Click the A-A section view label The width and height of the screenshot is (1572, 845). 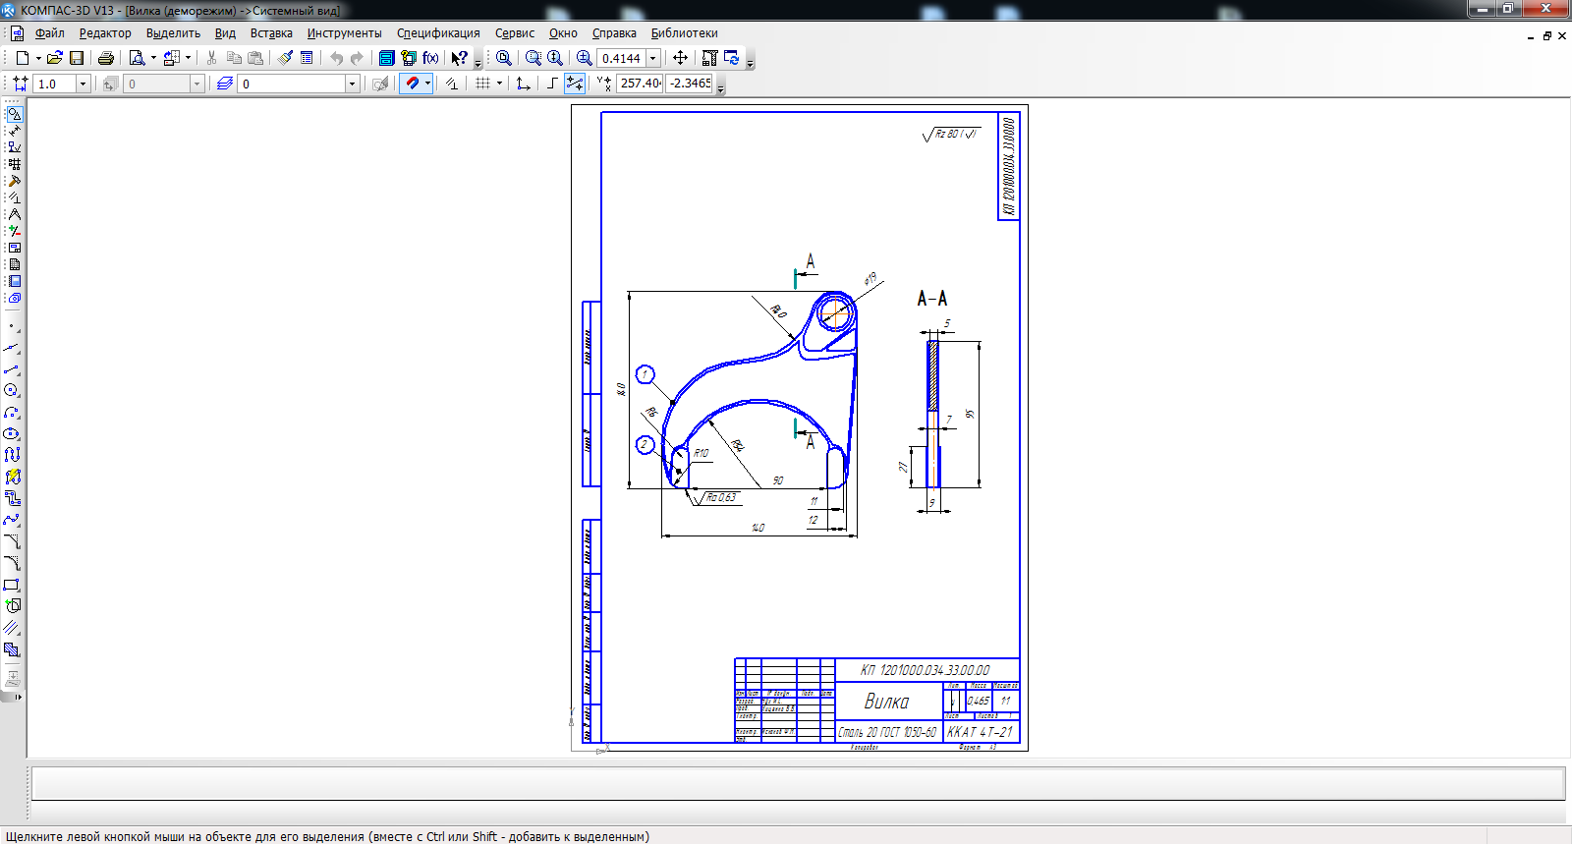932,298
